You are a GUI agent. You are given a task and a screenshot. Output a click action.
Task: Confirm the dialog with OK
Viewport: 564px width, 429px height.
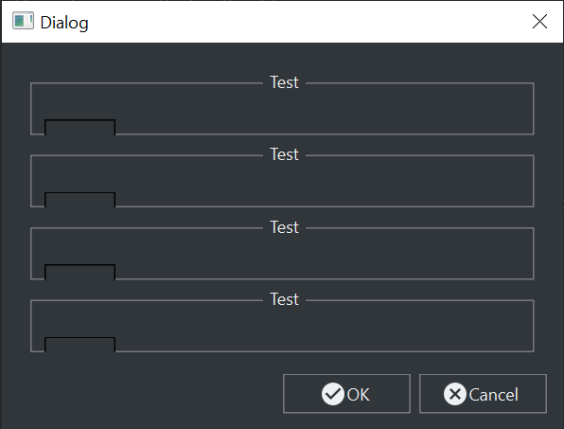[x=346, y=394]
